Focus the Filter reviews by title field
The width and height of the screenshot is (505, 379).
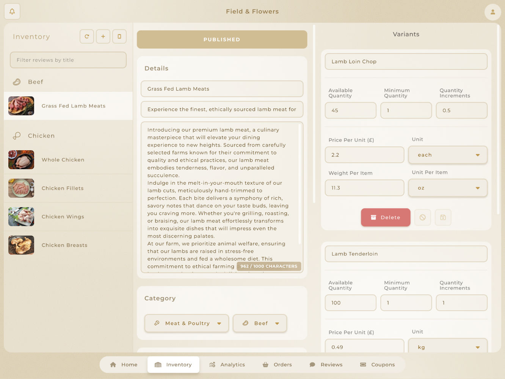click(x=68, y=60)
